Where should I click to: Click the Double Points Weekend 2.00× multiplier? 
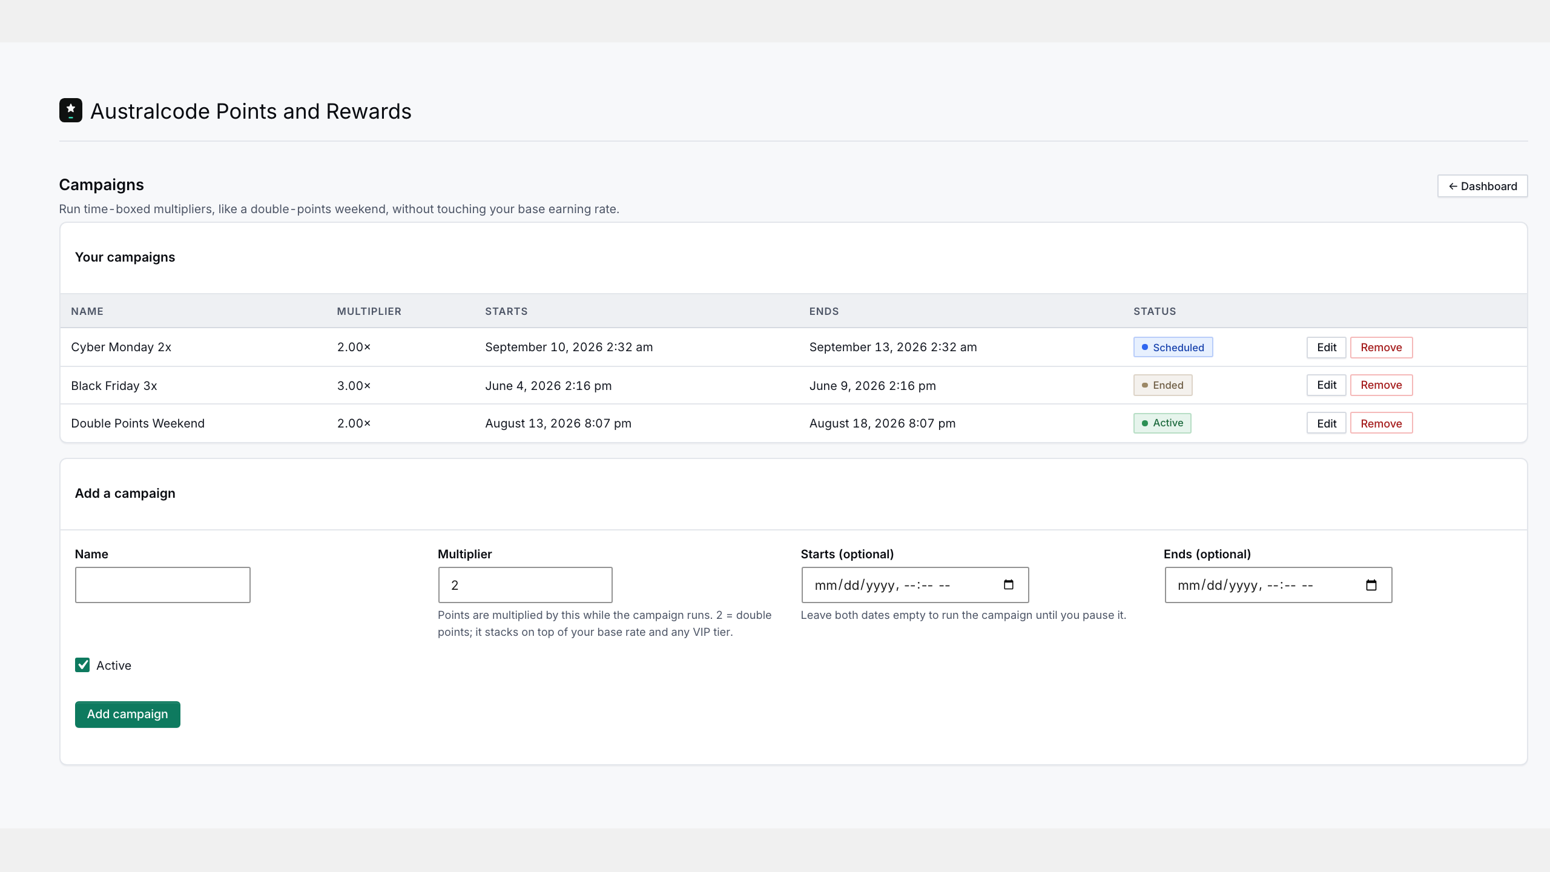click(x=354, y=423)
